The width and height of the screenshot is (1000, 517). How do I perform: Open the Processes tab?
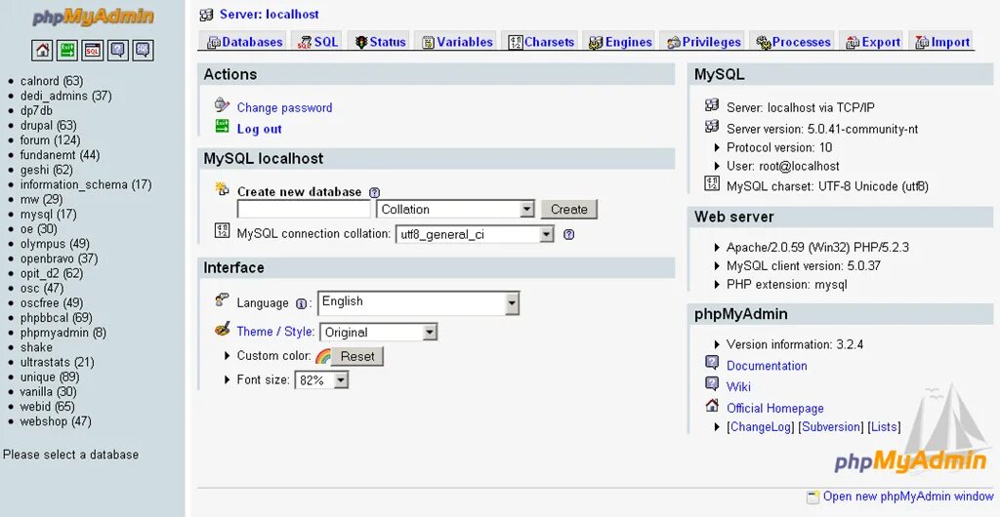tap(792, 41)
